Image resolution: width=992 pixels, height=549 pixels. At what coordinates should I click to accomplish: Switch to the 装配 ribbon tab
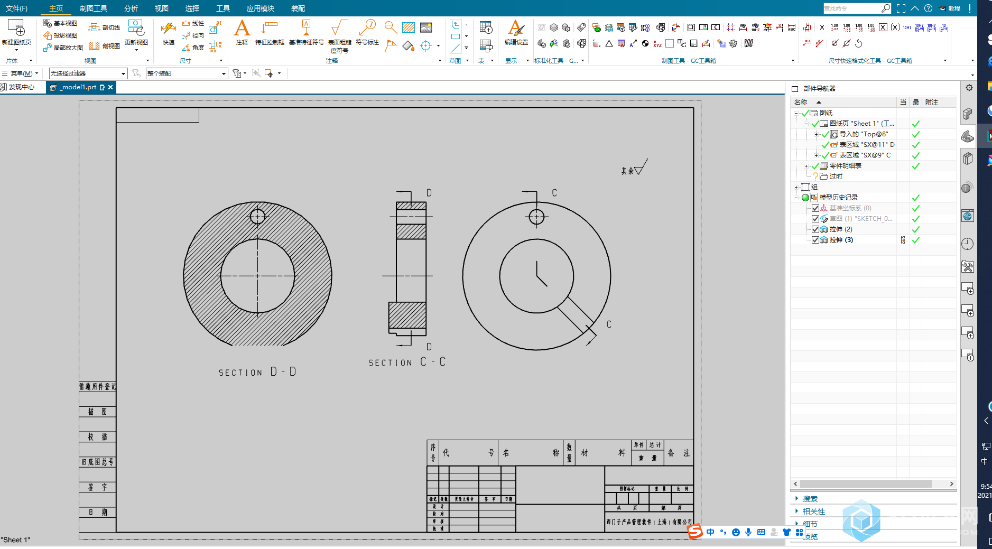[298, 8]
